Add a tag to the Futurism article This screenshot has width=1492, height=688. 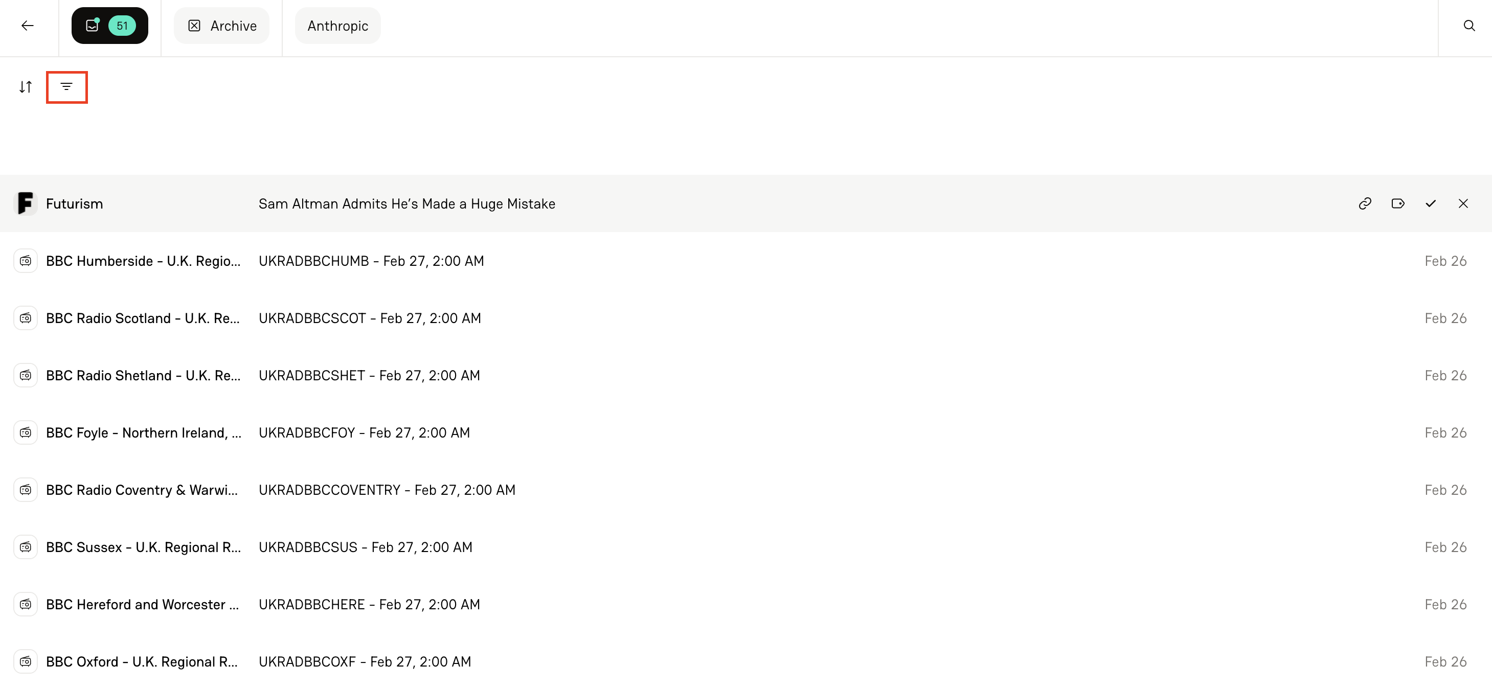click(x=1398, y=203)
